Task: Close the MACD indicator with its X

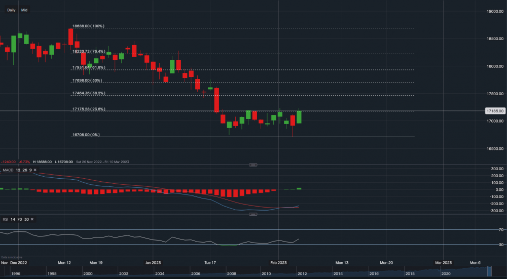Action: [35, 170]
